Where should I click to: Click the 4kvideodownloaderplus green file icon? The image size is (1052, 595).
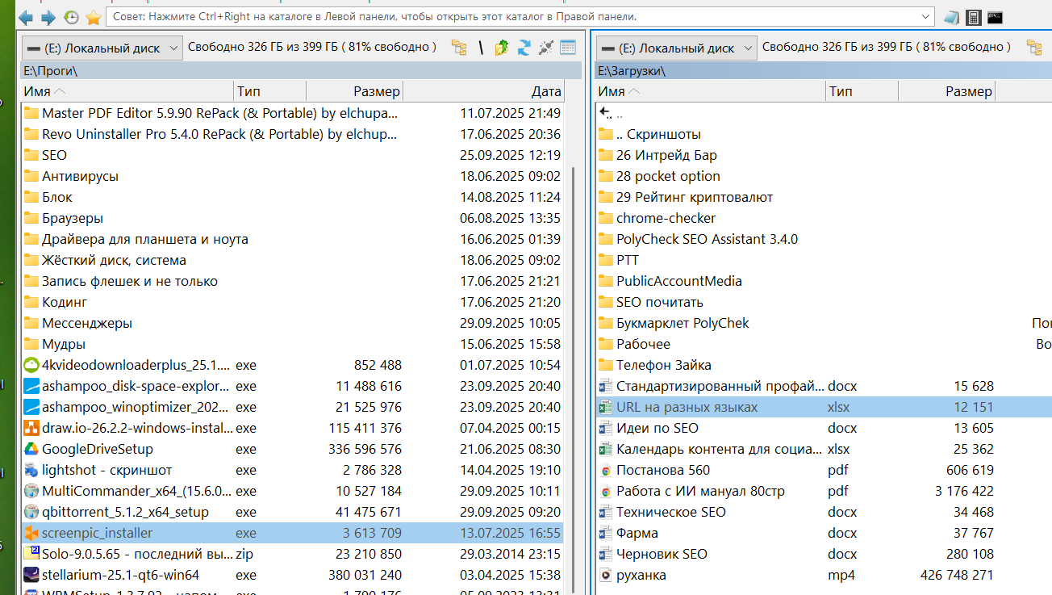[31, 365]
